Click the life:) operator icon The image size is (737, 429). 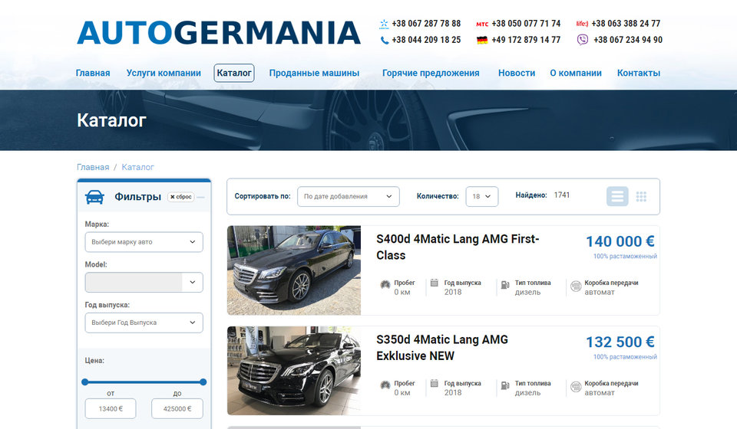pos(582,24)
